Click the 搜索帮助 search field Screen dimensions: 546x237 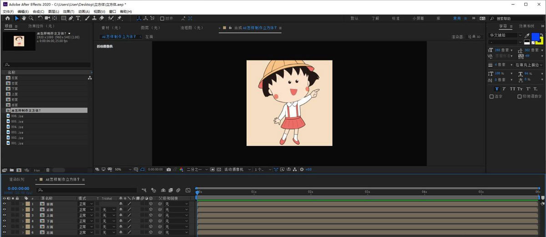[516, 19]
